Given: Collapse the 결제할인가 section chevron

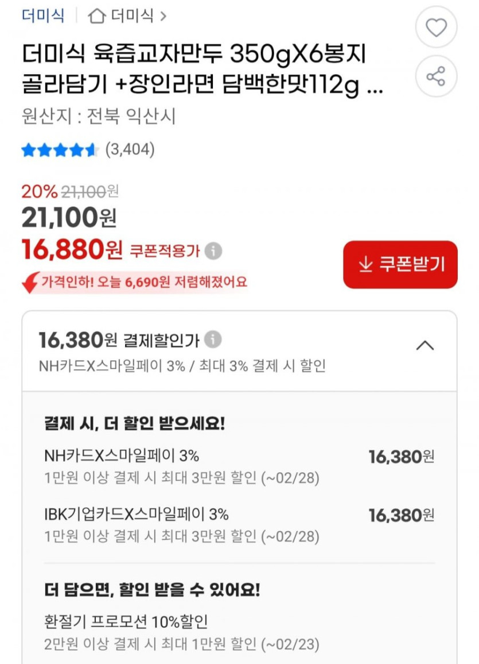Looking at the screenshot, I should pyautogui.click(x=425, y=345).
